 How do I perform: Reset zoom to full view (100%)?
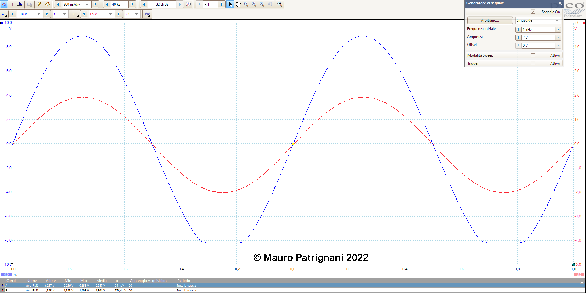(x=280, y=4)
